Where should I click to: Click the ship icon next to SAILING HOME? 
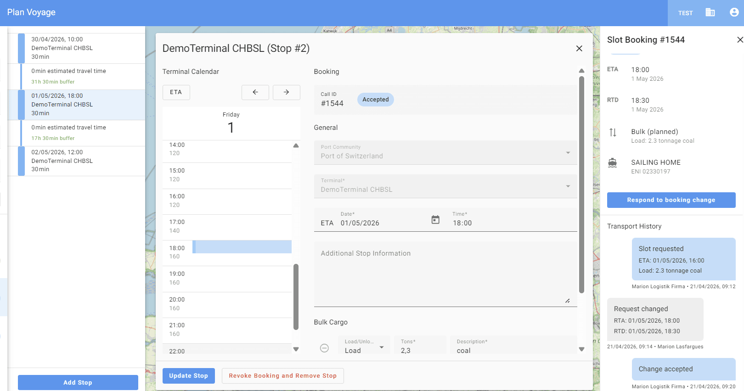613,163
